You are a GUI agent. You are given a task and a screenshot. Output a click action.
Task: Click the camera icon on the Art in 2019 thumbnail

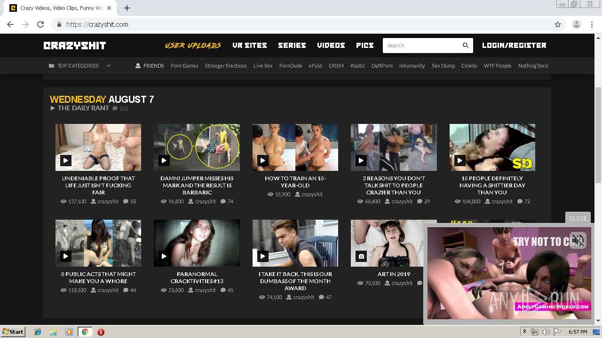click(361, 256)
